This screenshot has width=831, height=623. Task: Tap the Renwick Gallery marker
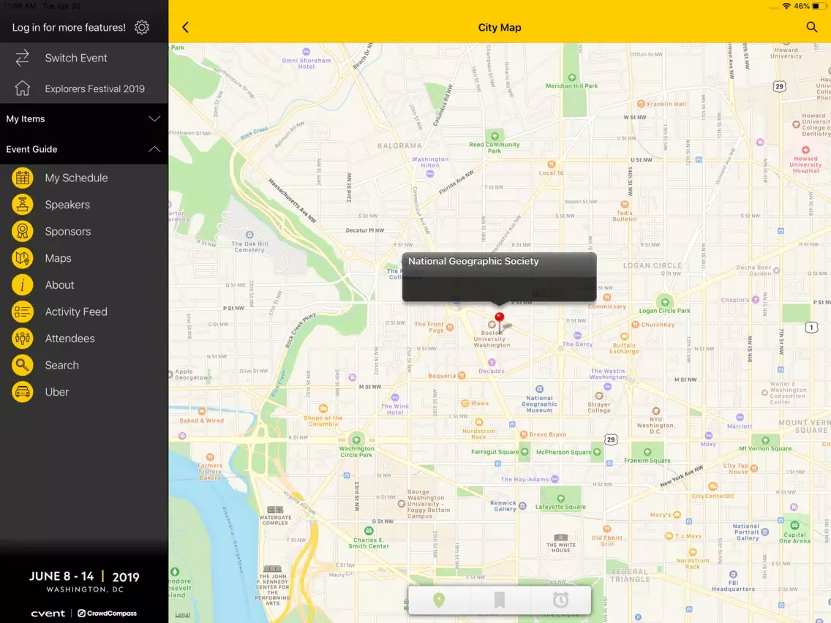[522, 506]
